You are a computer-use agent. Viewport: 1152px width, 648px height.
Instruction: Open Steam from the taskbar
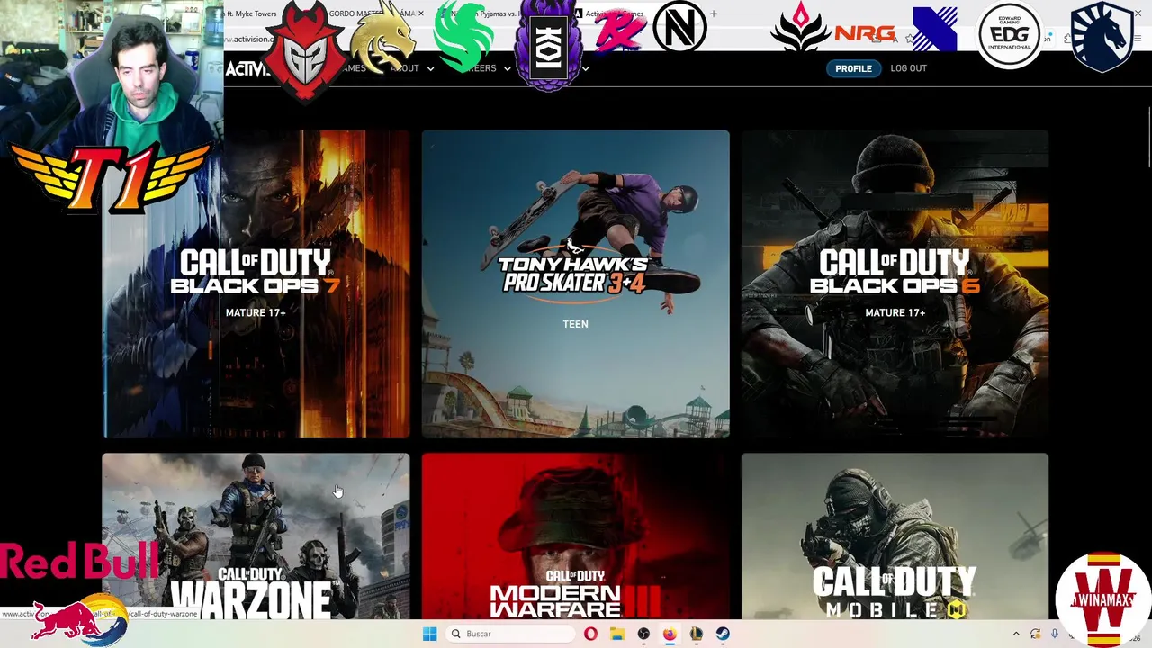click(x=723, y=634)
